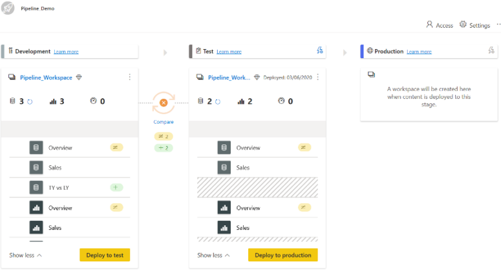Click the orange Compare stages icon
The width and height of the screenshot is (501, 271).
(164, 103)
